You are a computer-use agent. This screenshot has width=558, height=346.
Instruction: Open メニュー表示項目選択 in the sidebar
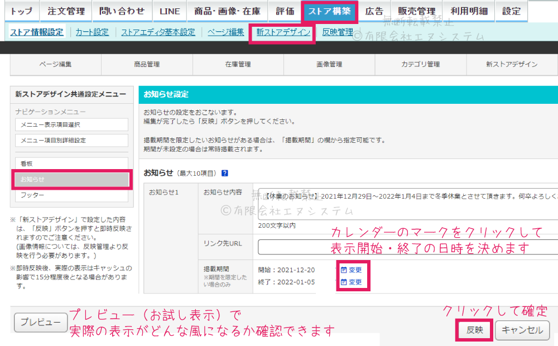tap(71, 125)
